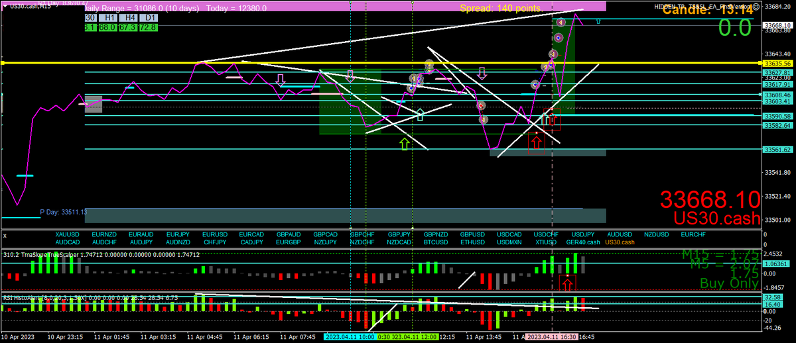Screen dimensions: 796x343
Task: Switch chart to EURUSD symbol
Action: (215, 235)
